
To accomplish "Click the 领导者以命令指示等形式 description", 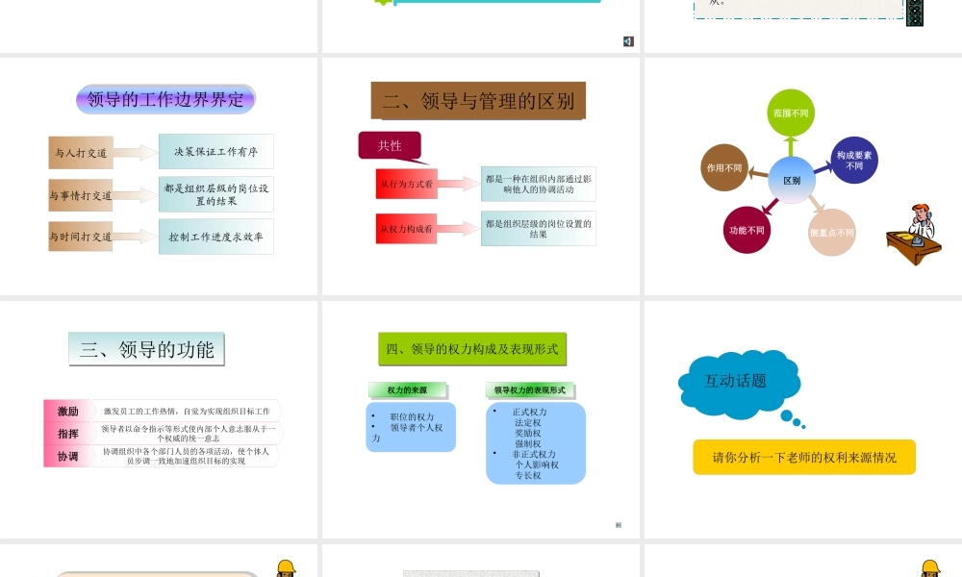I will 188,434.
